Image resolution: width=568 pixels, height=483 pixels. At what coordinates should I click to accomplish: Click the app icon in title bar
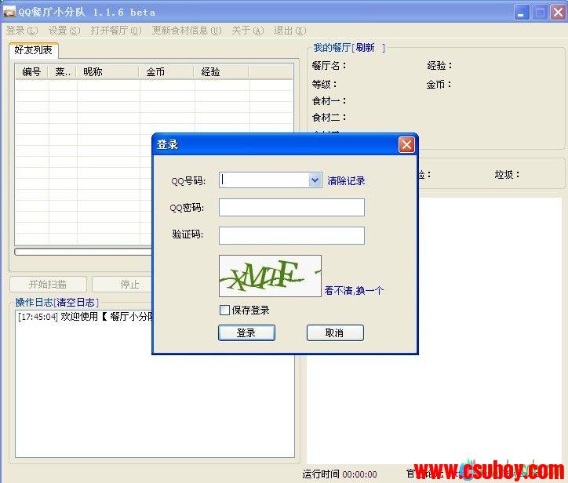click(9, 12)
